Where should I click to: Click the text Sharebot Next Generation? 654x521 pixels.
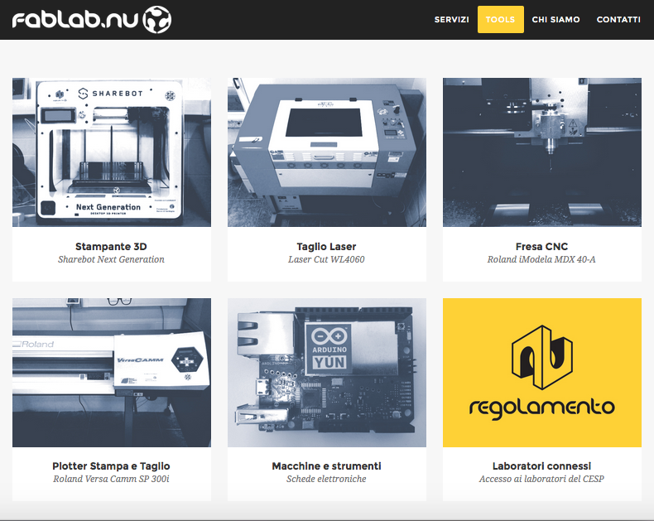click(111, 259)
